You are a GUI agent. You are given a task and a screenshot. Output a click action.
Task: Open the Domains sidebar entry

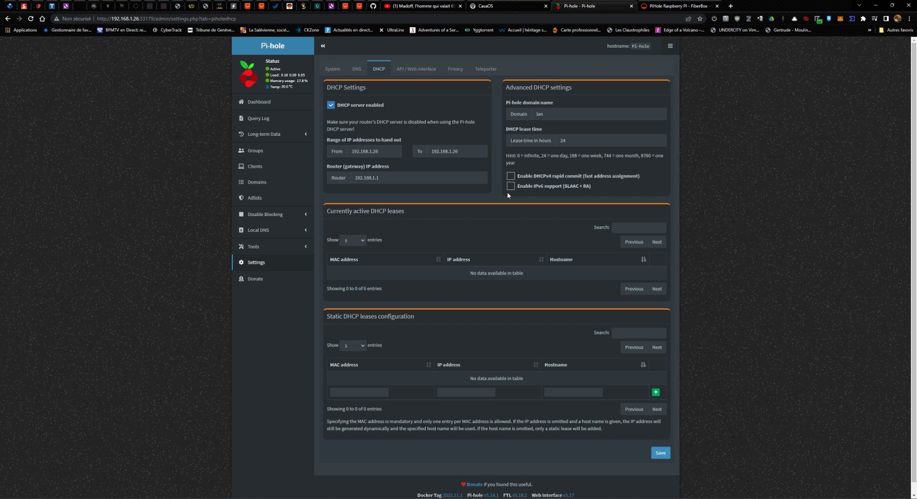(256, 182)
